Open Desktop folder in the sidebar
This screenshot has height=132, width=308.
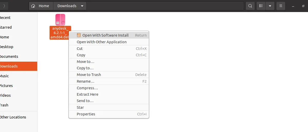pos(18,47)
